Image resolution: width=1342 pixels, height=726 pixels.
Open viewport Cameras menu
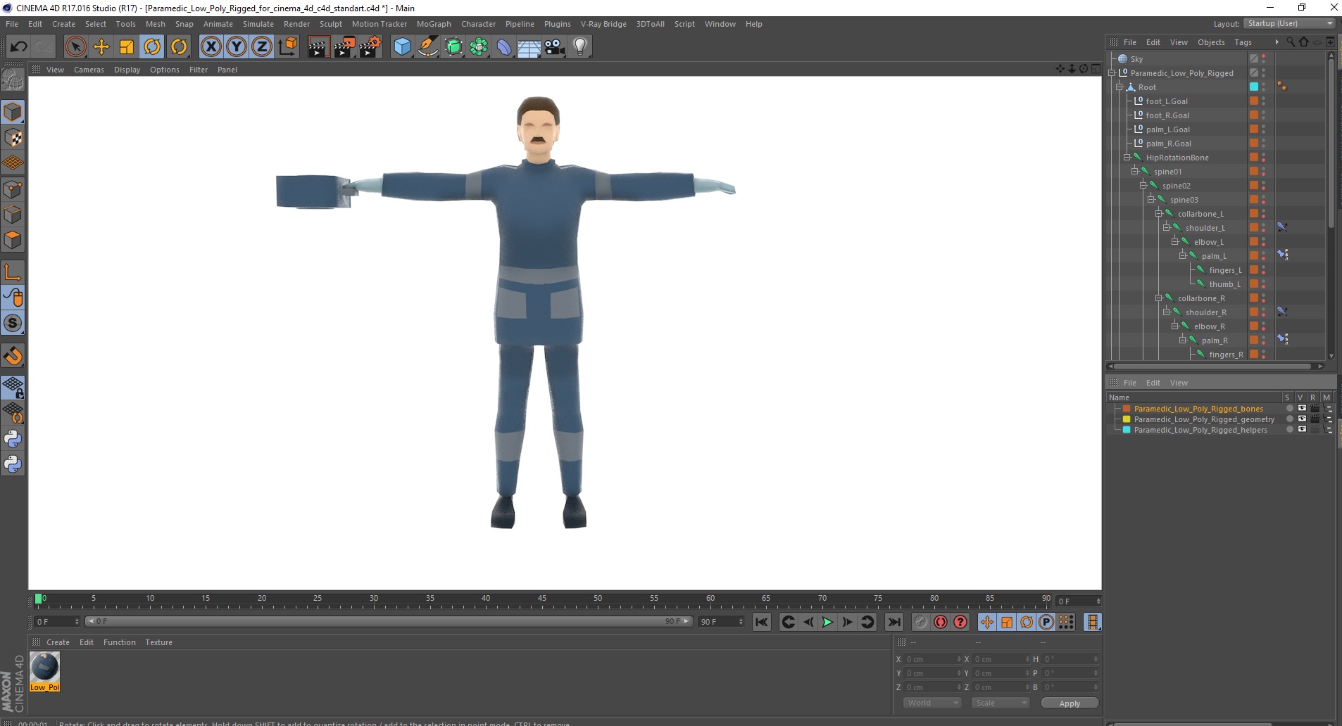[89, 70]
